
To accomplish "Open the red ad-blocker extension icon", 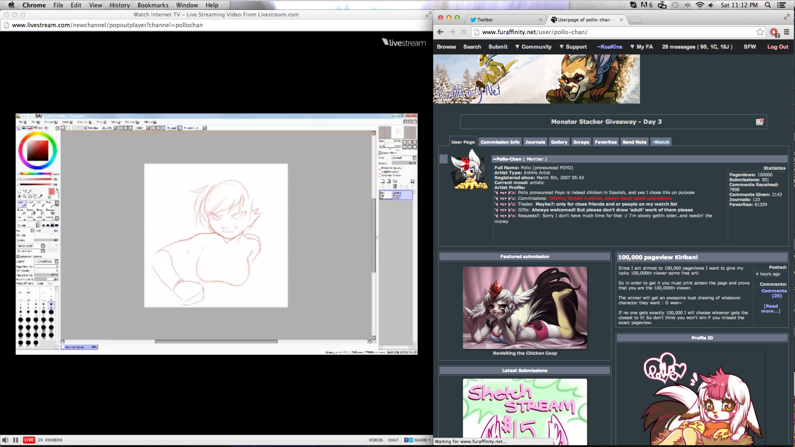I will 774,32.
